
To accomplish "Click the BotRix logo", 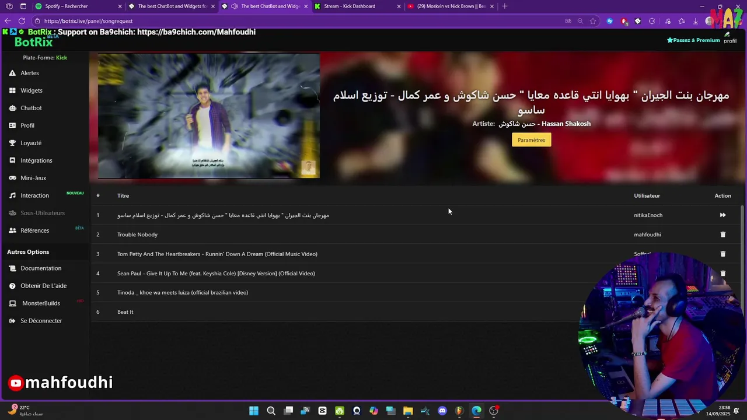I will (x=33, y=41).
